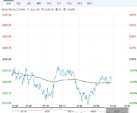Select the 日K daily candlestick tab
The width and height of the screenshot is (137, 113).
(x=29, y=3)
